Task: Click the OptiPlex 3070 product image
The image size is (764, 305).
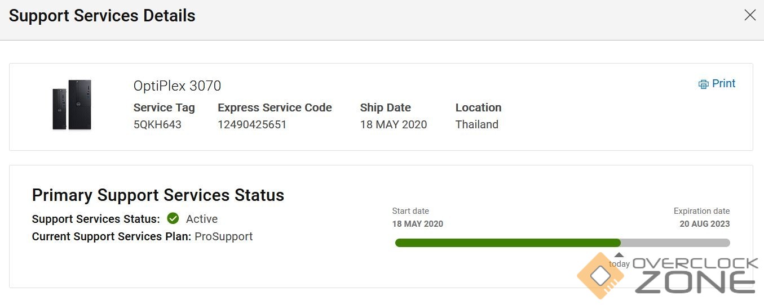Action: [72, 105]
